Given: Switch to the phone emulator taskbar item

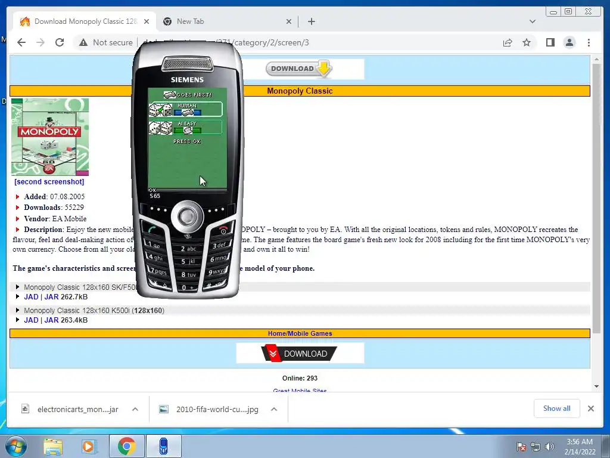Looking at the screenshot, I should click(164, 446).
